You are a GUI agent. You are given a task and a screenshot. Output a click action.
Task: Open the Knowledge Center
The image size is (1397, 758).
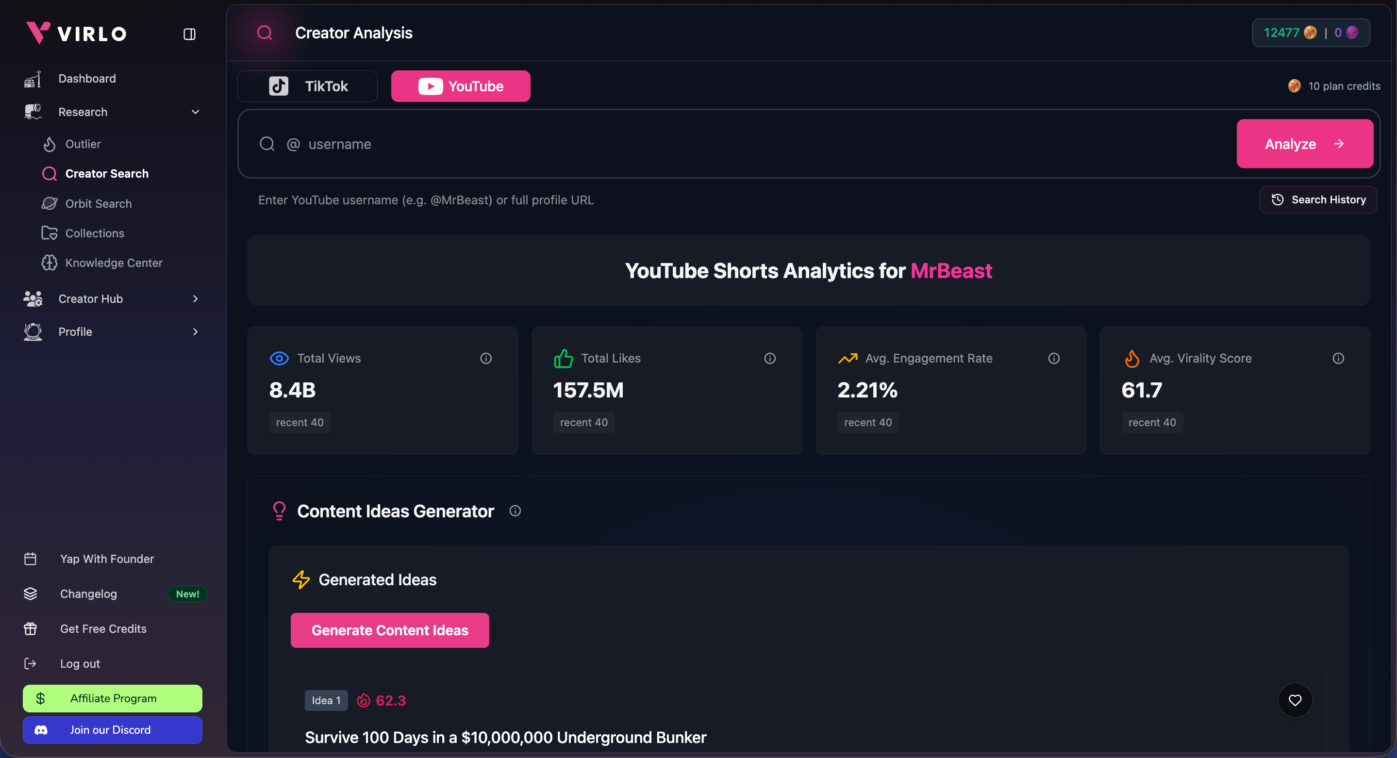tap(115, 263)
